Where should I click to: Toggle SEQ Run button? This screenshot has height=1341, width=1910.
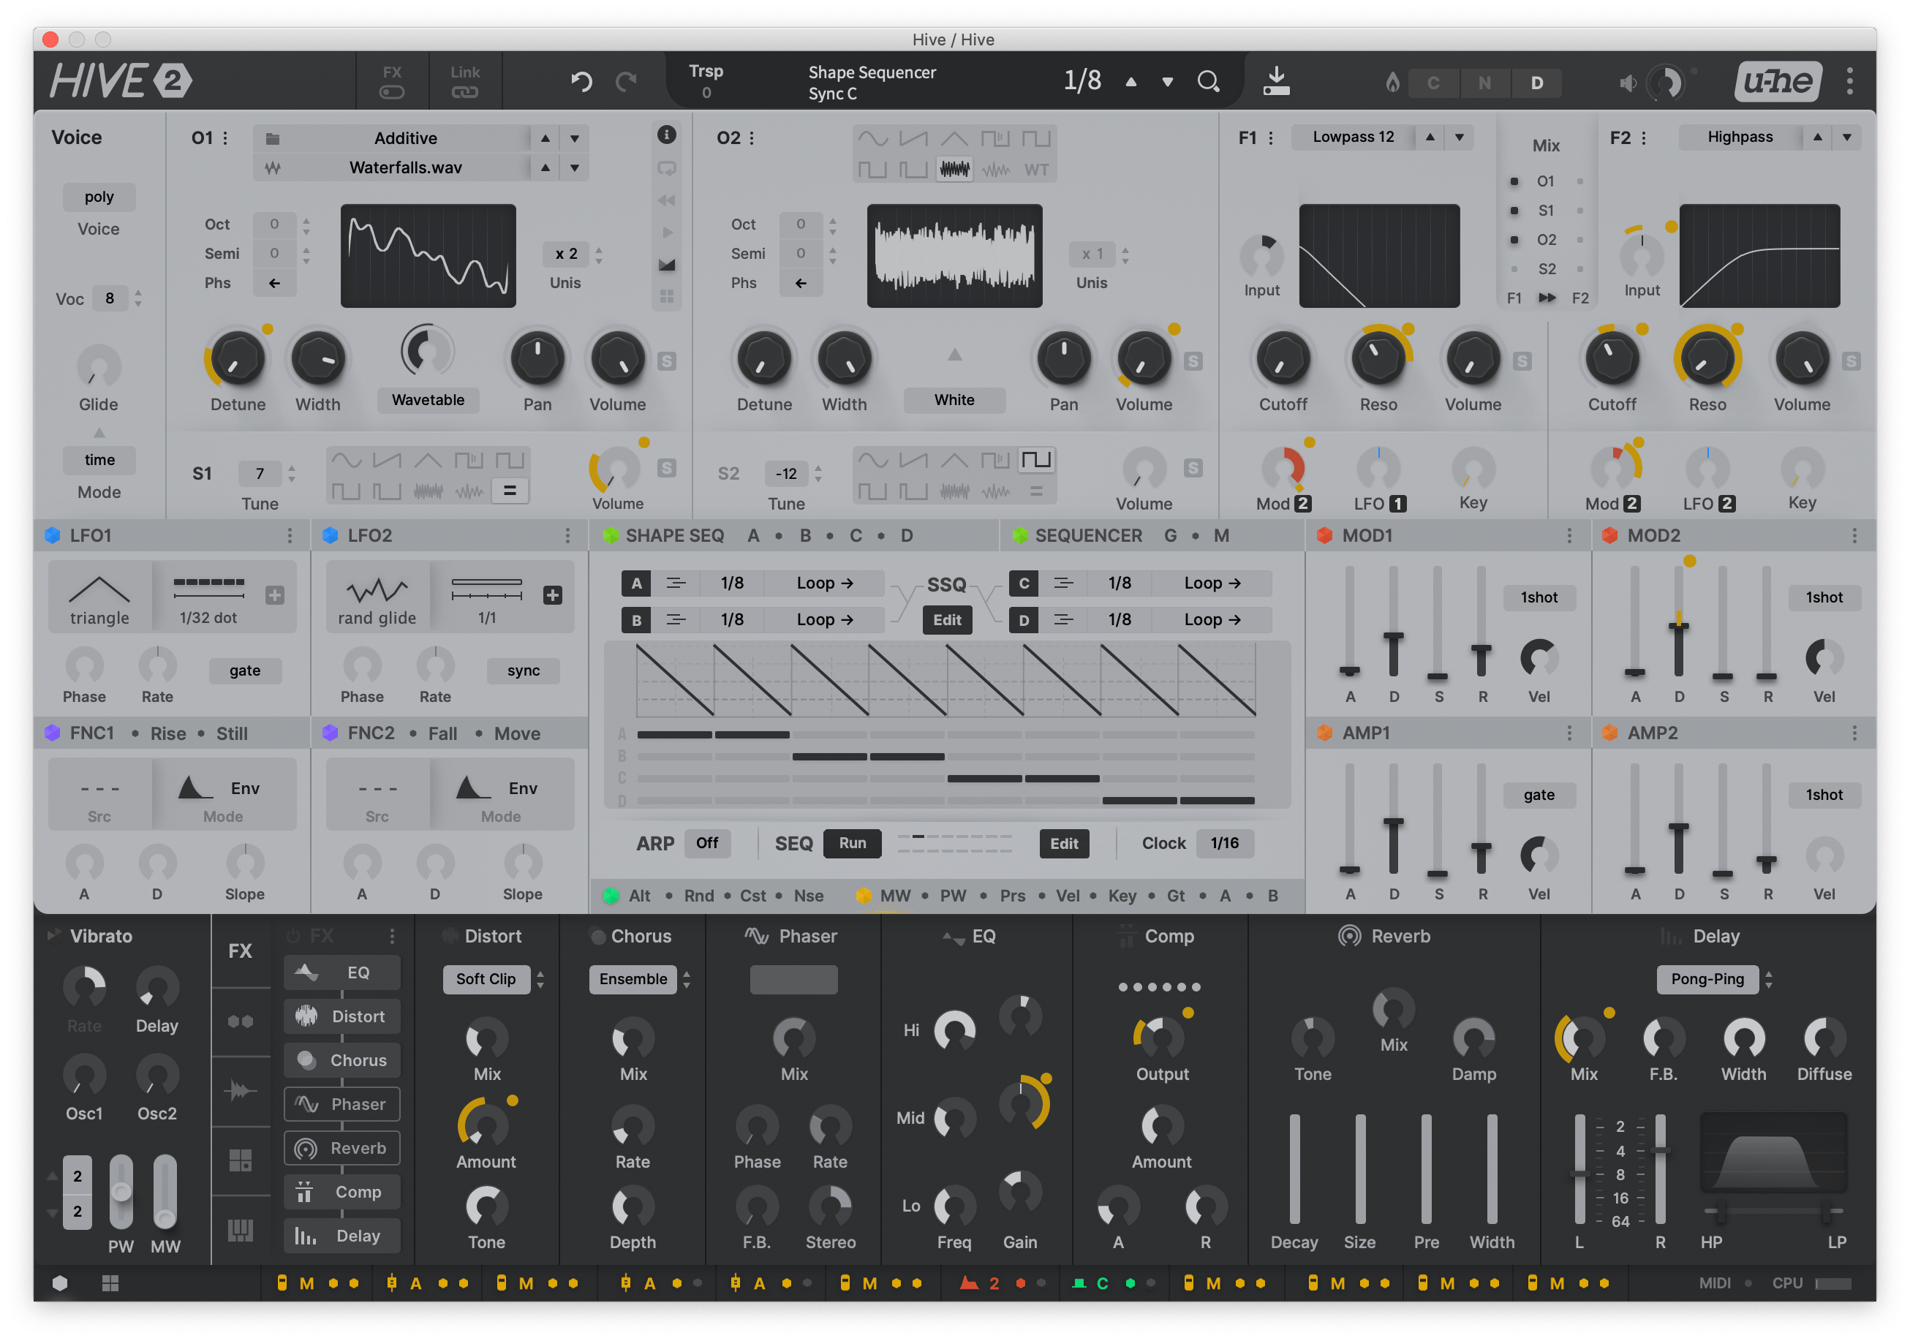[x=852, y=843]
